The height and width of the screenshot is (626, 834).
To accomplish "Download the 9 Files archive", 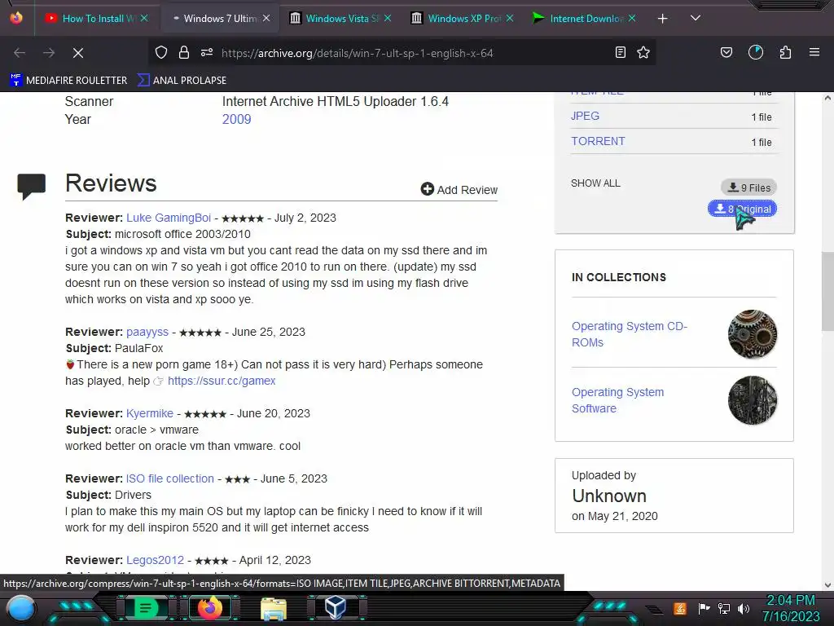I will click(749, 187).
